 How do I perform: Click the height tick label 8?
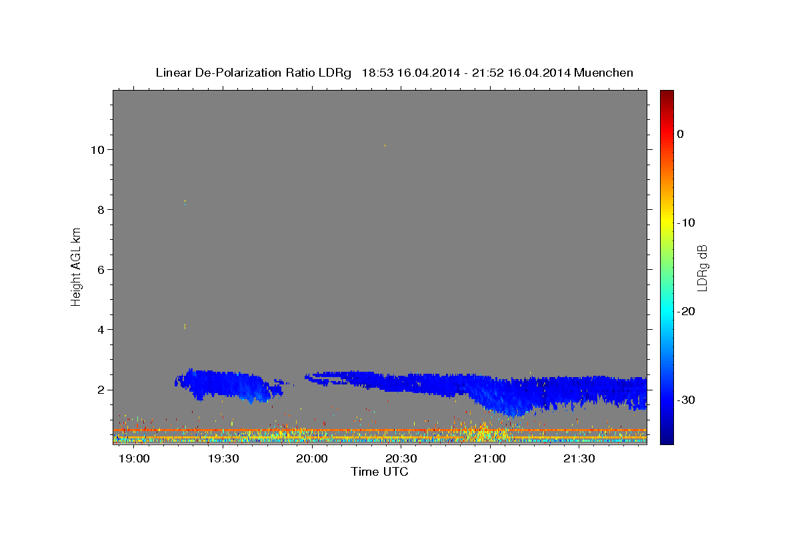pyautogui.click(x=100, y=210)
